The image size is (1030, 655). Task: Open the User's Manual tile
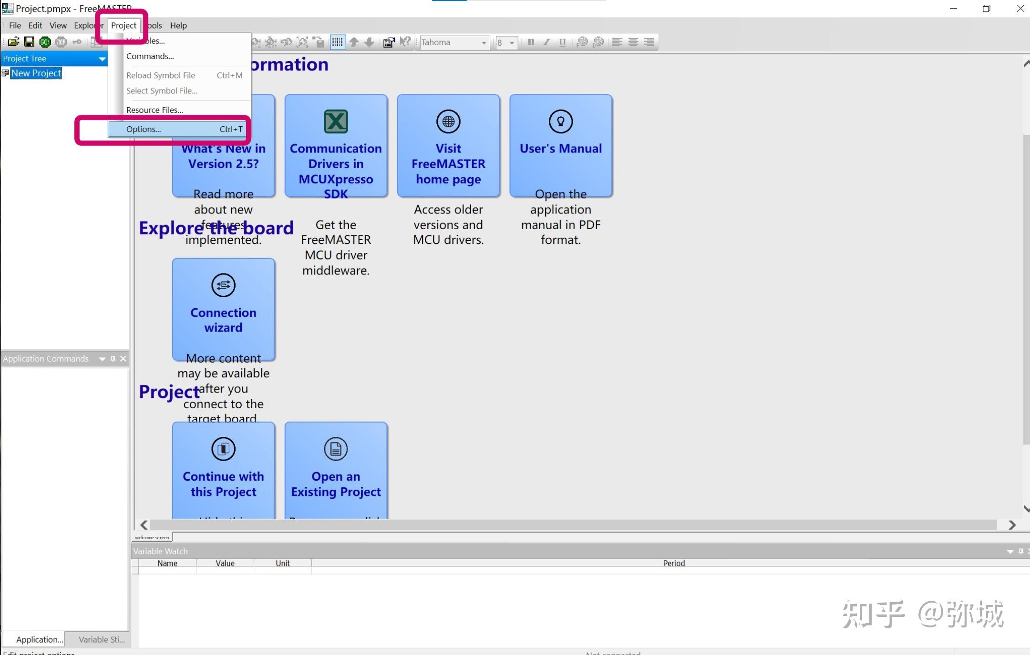tap(561, 145)
